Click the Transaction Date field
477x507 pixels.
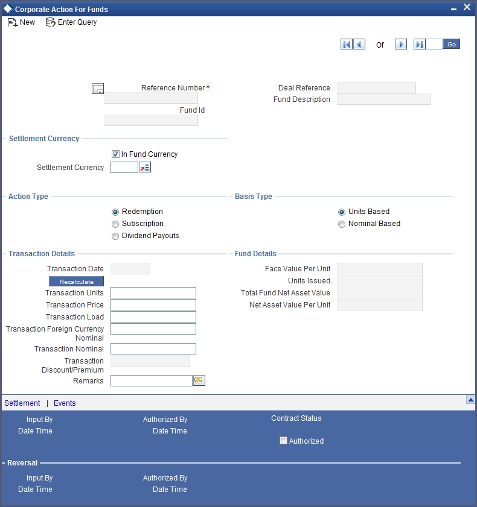pos(130,269)
